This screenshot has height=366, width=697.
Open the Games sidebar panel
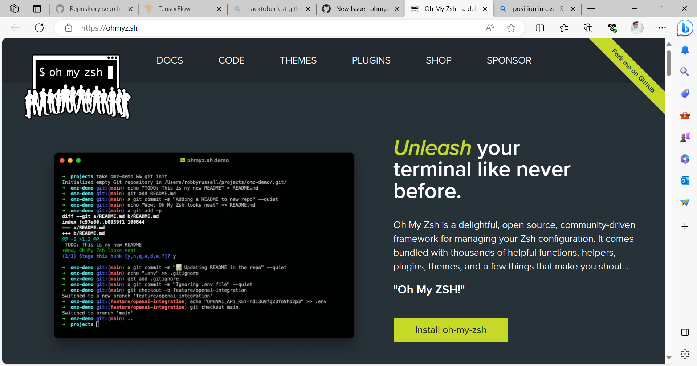tap(685, 137)
